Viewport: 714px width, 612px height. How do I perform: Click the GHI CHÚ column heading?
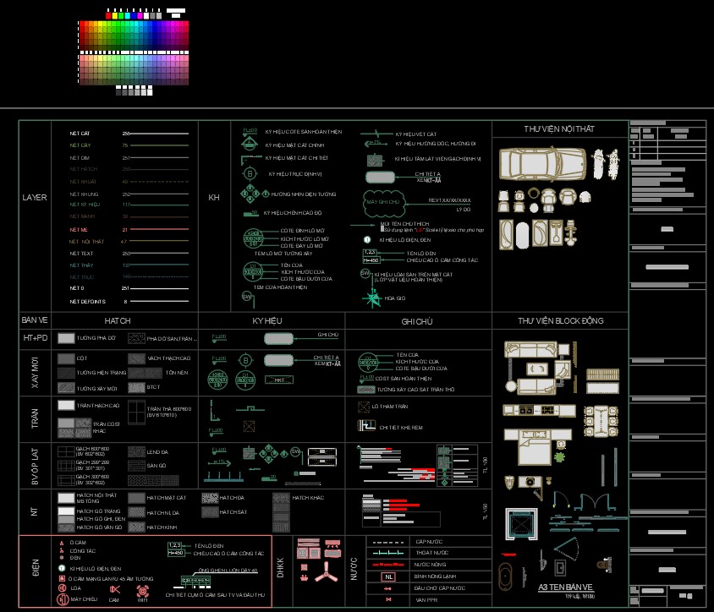coord(417,322)
